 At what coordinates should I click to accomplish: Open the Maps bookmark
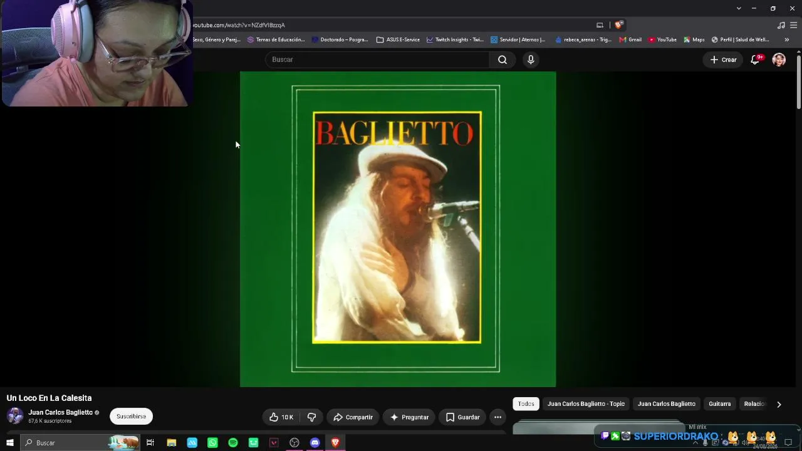pyautogui.click(x=694, y=39)
